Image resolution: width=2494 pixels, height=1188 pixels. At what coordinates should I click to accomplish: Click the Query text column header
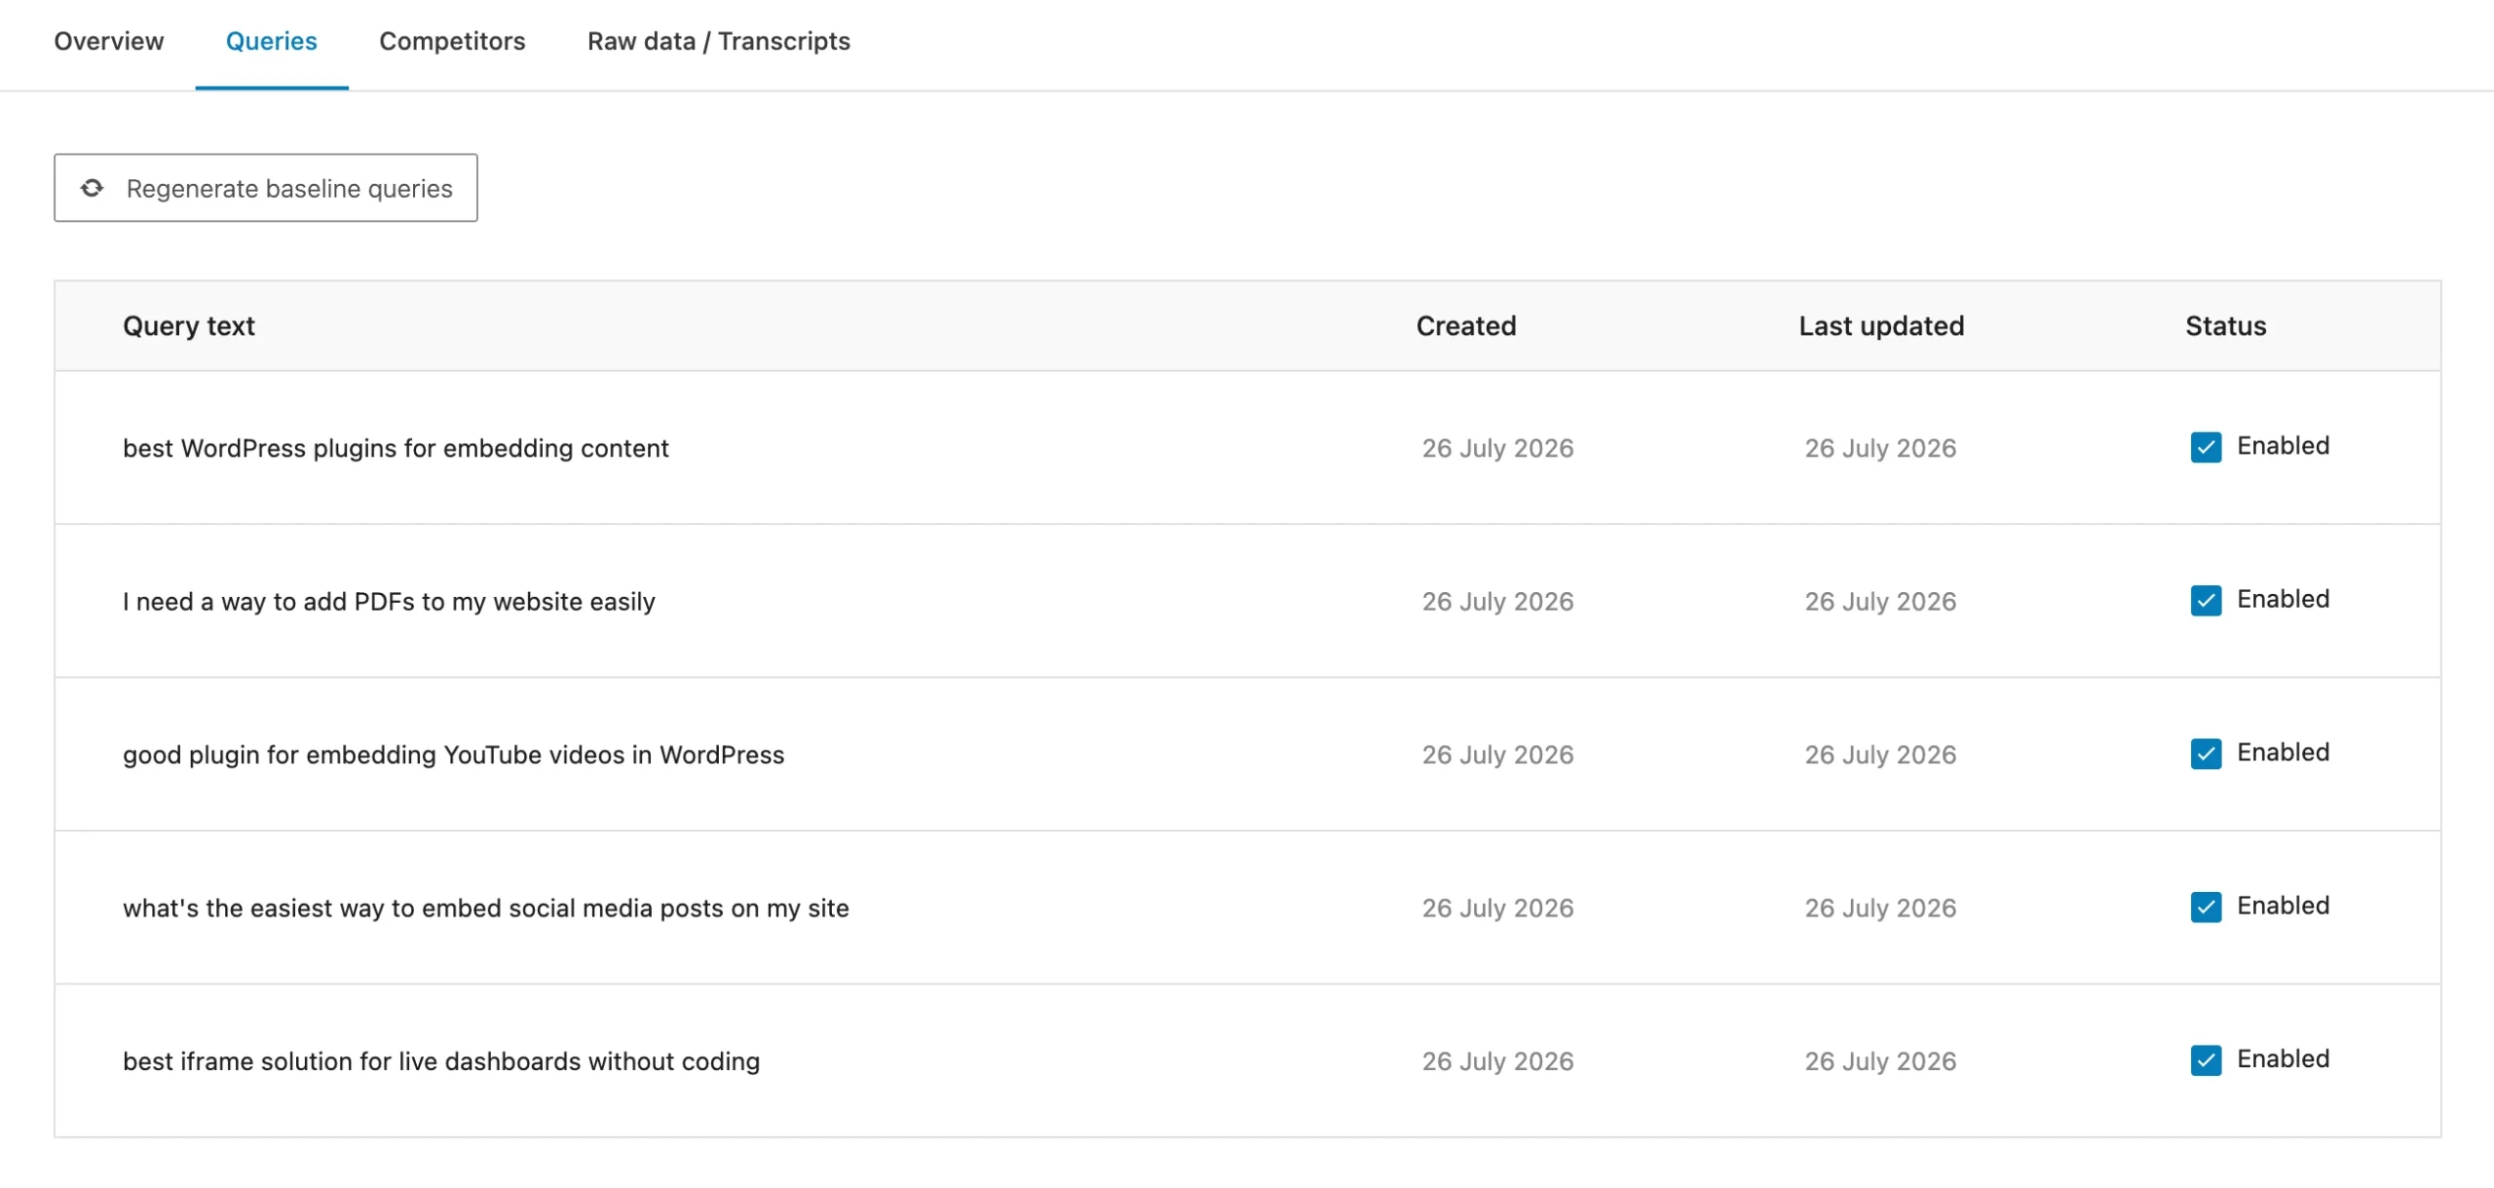point(189,326)
